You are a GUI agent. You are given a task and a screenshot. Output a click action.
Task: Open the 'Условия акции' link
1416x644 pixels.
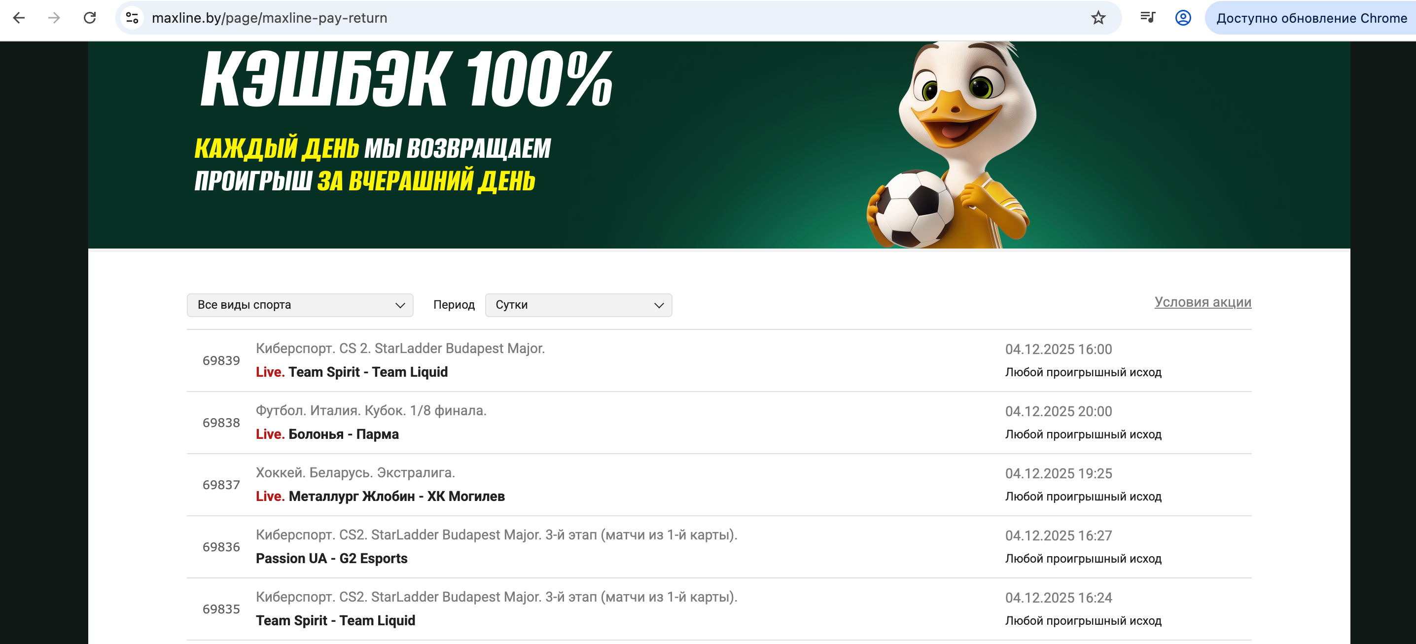pyautogui.click(x=1203, y=302)
